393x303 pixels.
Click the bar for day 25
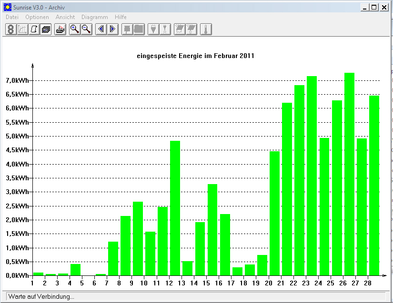point(337,188)
